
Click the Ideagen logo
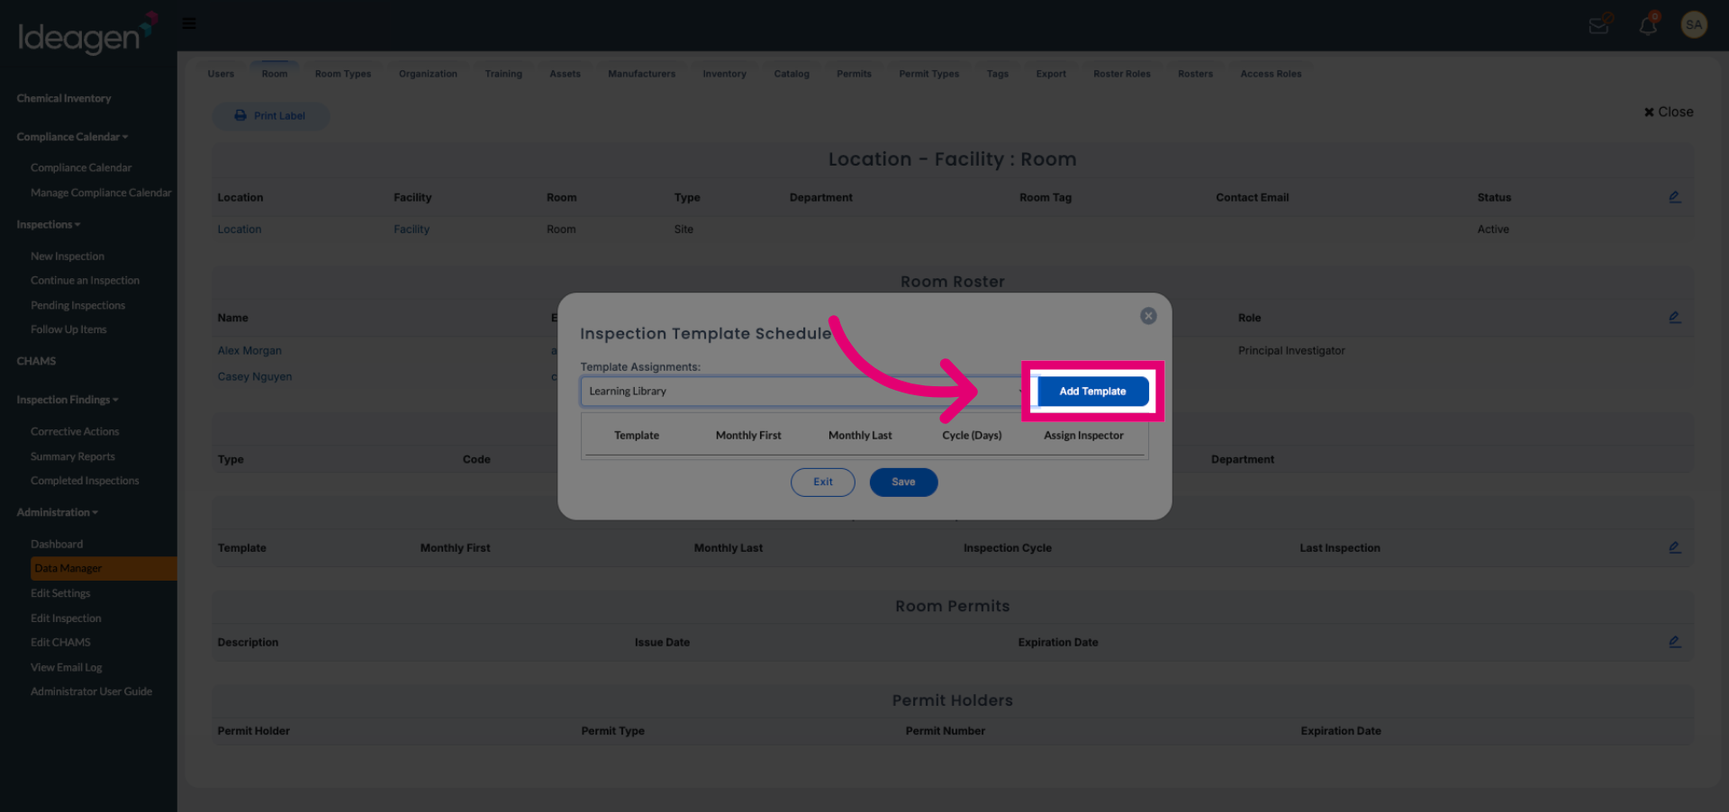point(86,33)
